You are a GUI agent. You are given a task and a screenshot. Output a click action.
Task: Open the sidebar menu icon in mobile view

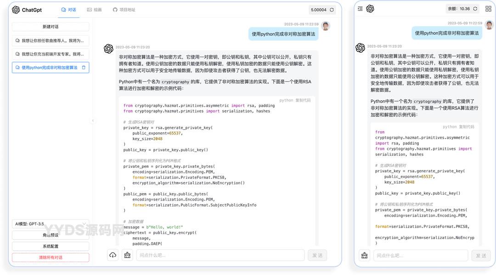tap(360, 9)
